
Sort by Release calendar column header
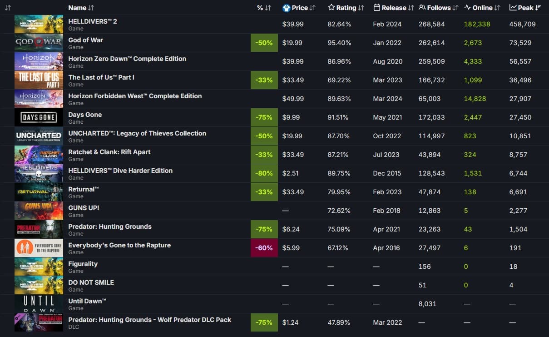(393, 8)
